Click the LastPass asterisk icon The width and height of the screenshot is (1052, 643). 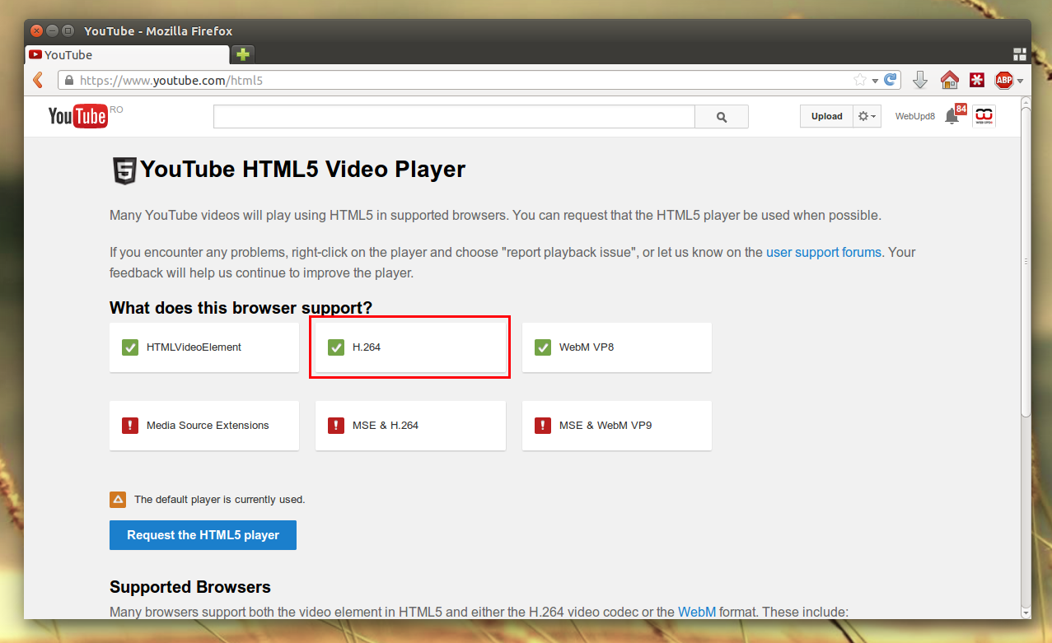pyautogui.click(x=977, y=80)
